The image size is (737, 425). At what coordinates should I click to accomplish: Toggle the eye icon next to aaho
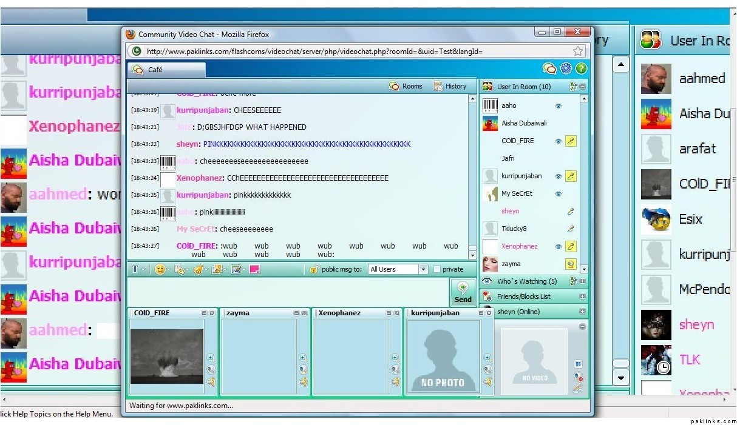click(x=559, y=106)
